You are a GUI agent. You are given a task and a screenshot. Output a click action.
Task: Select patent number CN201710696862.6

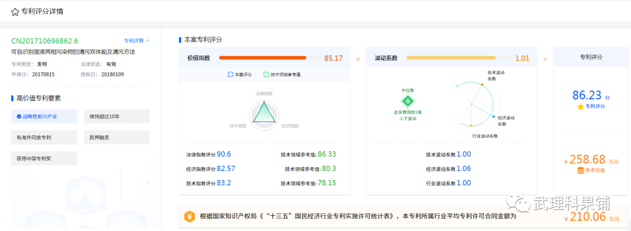(x=44, y=41)
